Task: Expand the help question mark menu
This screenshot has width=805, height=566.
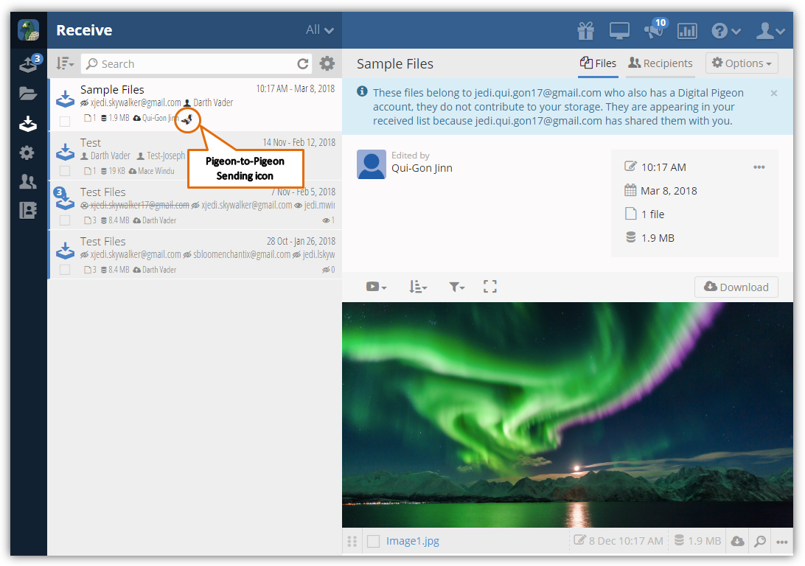Action: tap(726, 31)
